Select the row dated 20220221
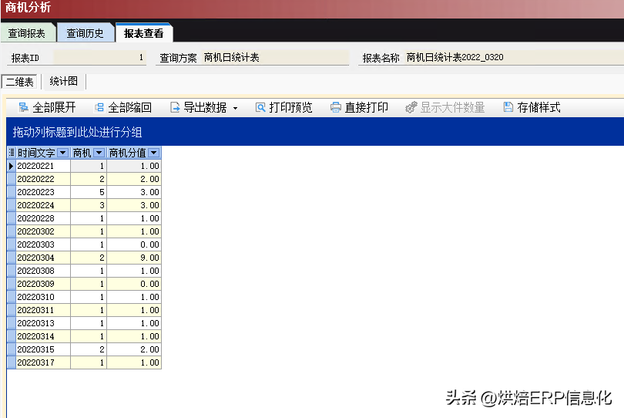Screen dimensions: 624x418 [x=84, y=166]
